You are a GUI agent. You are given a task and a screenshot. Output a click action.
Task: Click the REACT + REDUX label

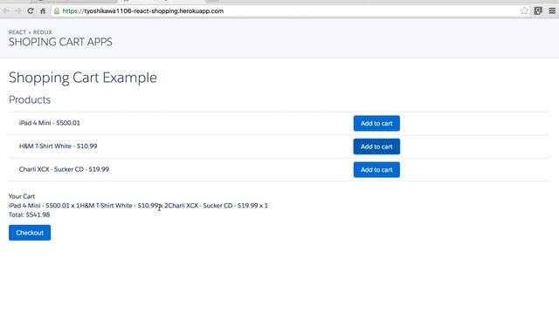pyautogui.click(x=31, y=32)
